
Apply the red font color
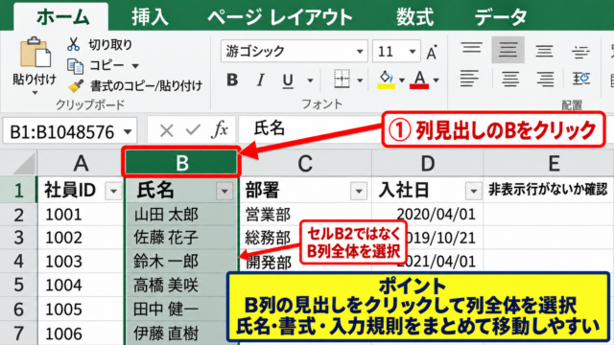(x=419, y=80)
